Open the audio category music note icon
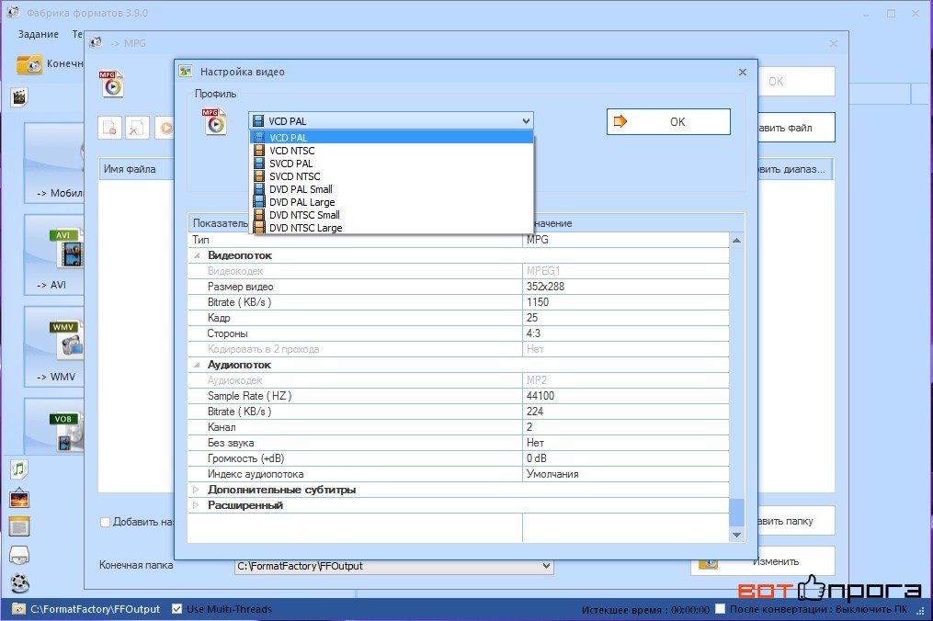The height and width of the screenshot is (621, 933). [x=19, y=469]
